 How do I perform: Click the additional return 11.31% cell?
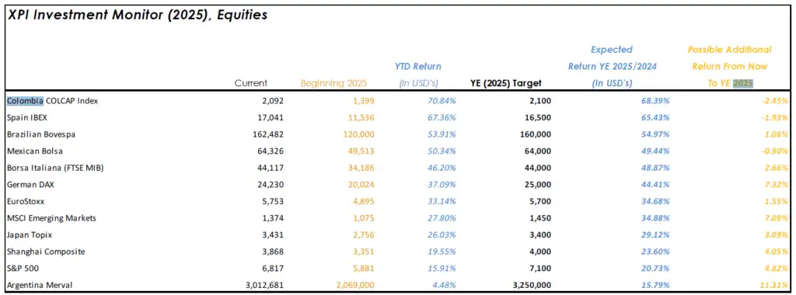click(x=774, y=285)
